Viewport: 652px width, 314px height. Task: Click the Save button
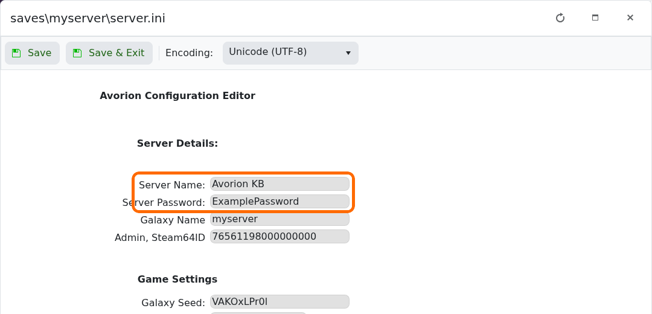[x=33, y=53]
